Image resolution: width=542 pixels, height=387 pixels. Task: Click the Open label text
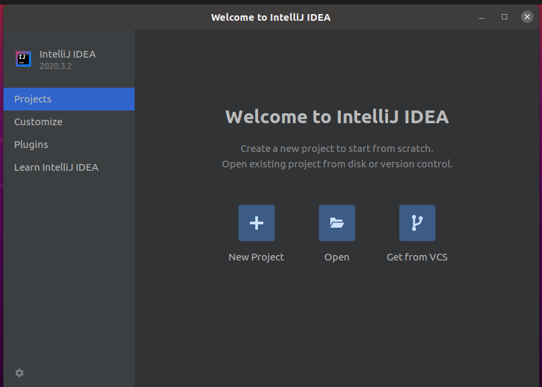coord(337,257)
